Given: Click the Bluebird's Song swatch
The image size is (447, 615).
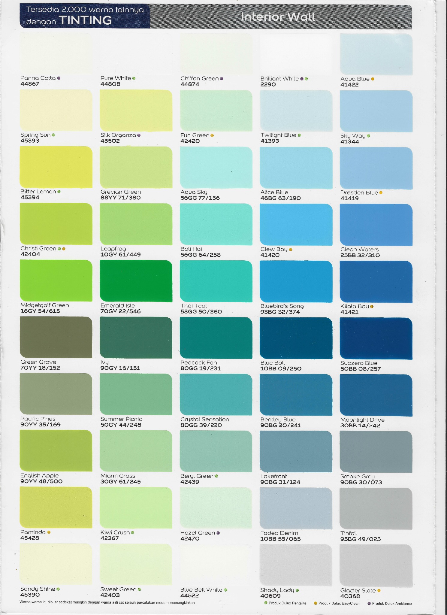Looking at the screenshot, I should 296,281.
